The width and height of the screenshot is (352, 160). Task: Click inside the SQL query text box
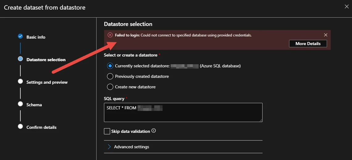click(183, 113)
